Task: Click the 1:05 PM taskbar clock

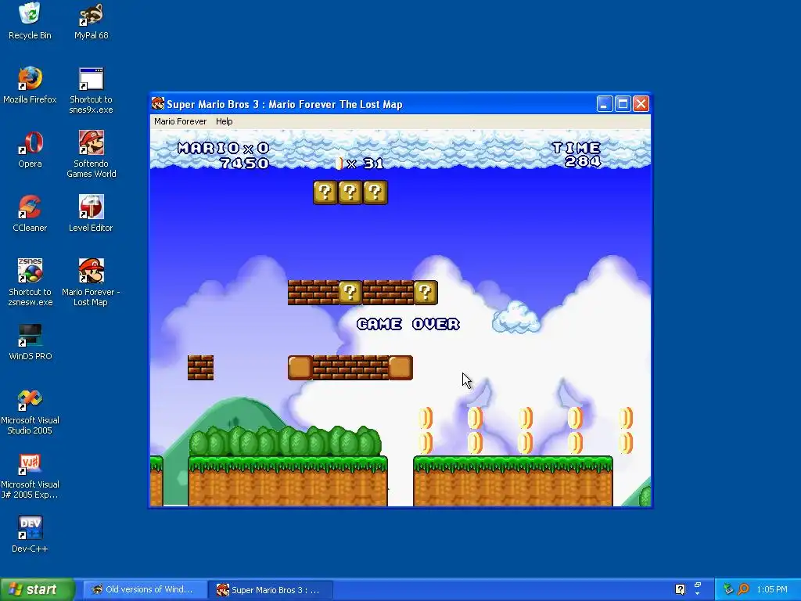Action: [x=772, y=589]
